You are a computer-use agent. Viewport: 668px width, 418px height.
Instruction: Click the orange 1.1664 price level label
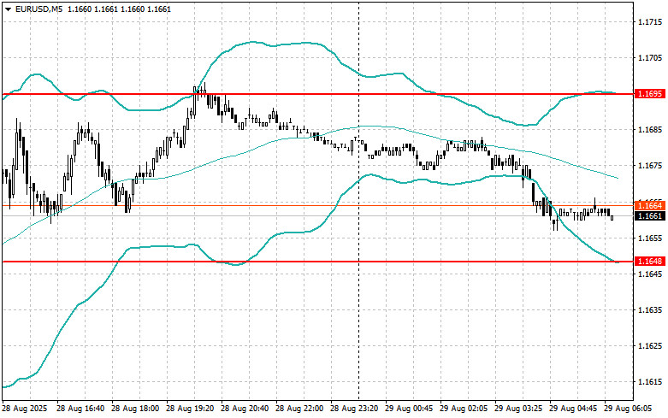tap(650, 206)
